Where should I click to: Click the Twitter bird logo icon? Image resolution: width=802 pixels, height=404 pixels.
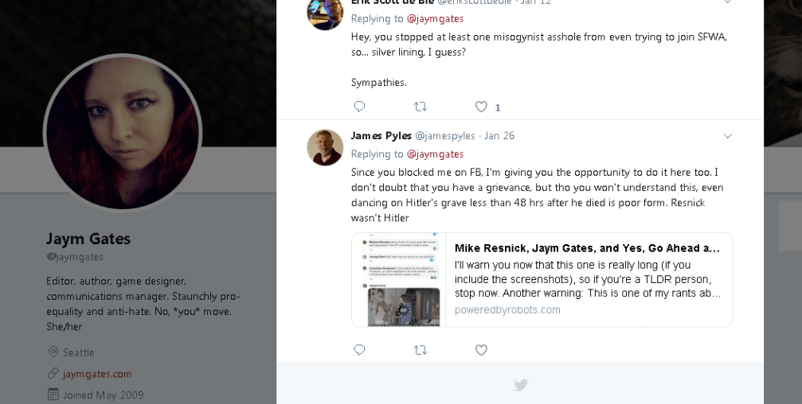pos(521,385)
